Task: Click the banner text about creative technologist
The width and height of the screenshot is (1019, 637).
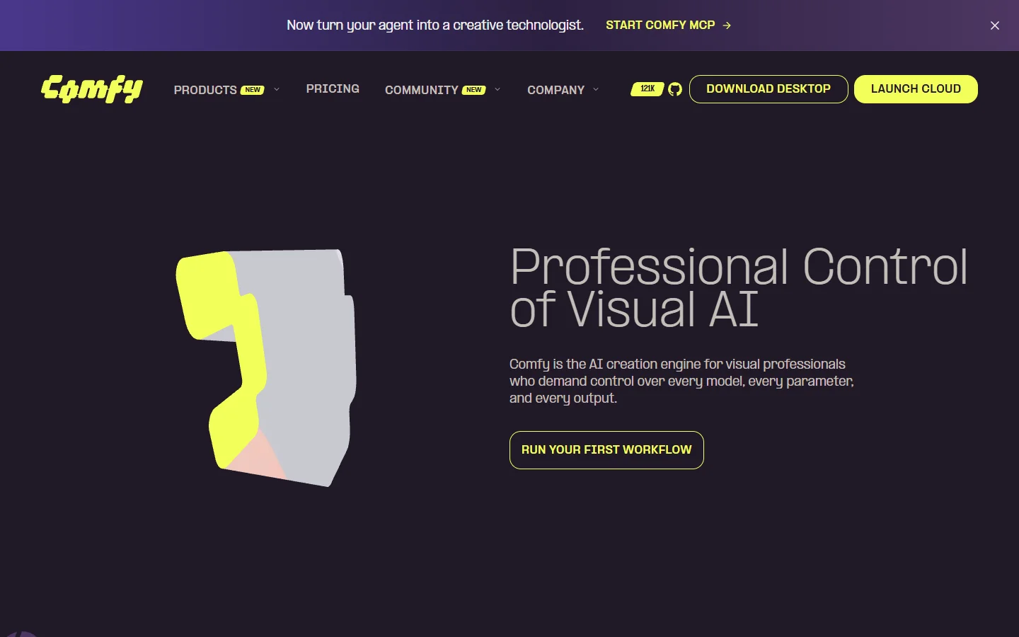Action: click(x=435, y=25)
